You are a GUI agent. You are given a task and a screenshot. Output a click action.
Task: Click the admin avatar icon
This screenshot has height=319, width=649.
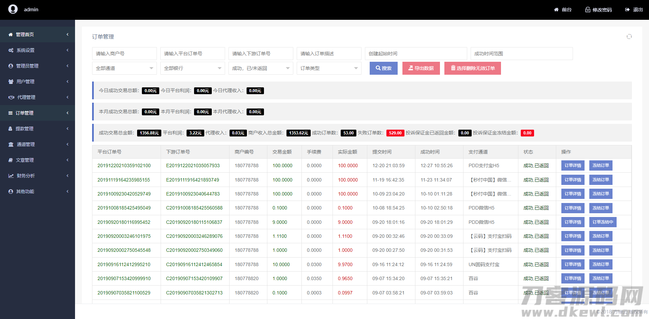13,9
